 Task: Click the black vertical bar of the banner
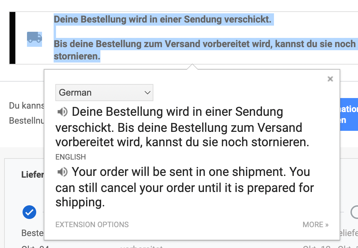click(x=12, y=38)
